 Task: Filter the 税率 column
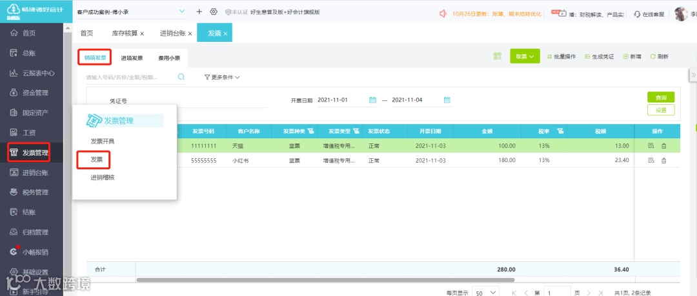pyautogui.click(x=560, y=131)
